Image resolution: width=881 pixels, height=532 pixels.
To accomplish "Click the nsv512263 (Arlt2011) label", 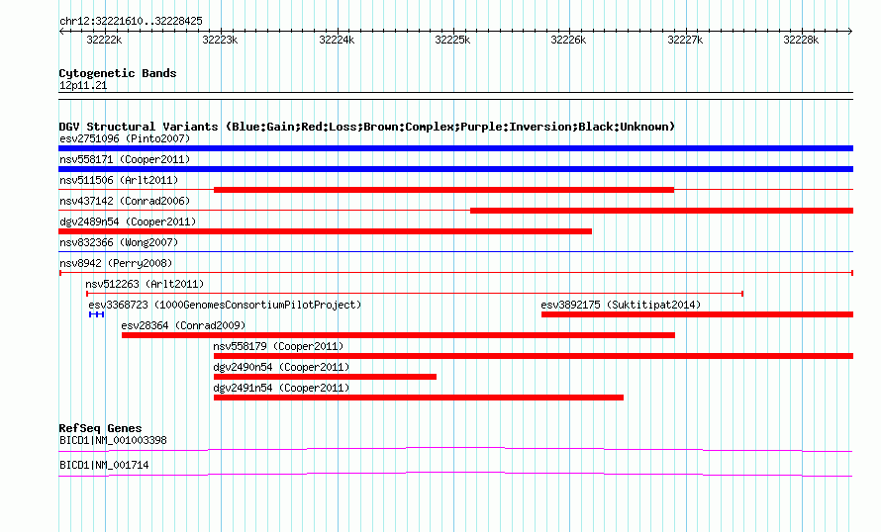I will (145, 284).
